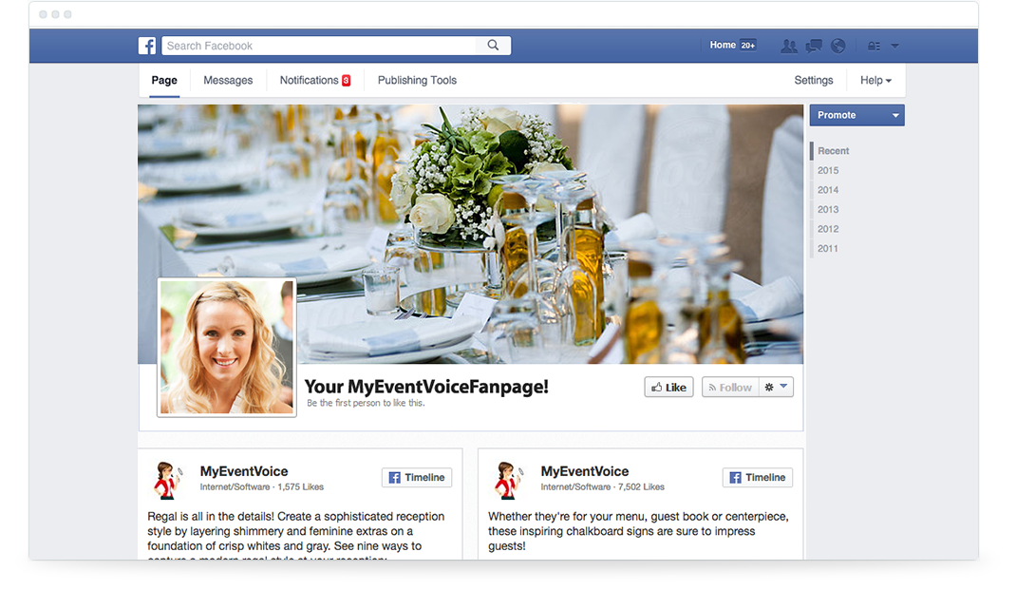
Task: Click 'Internet/Software · 7,502 Likes' text
Action: [603, 486]
